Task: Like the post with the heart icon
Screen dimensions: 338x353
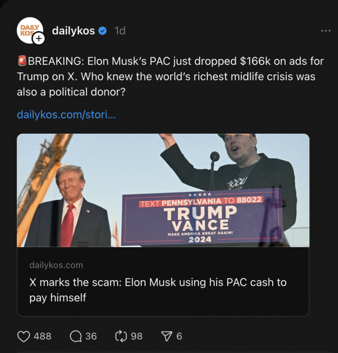Action: click(x=24, y=336)
